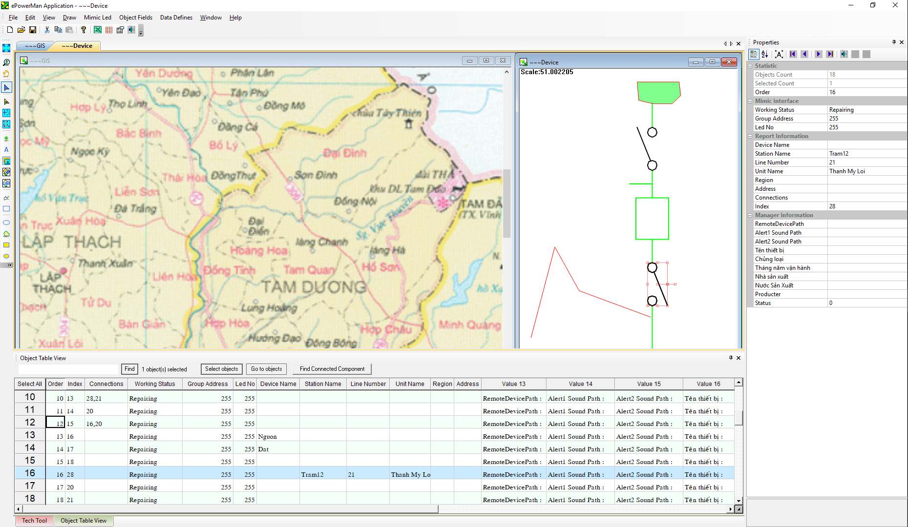The image size is (908, 527).
Task: Collapse the Manager Information section
Action: [751, 215]
